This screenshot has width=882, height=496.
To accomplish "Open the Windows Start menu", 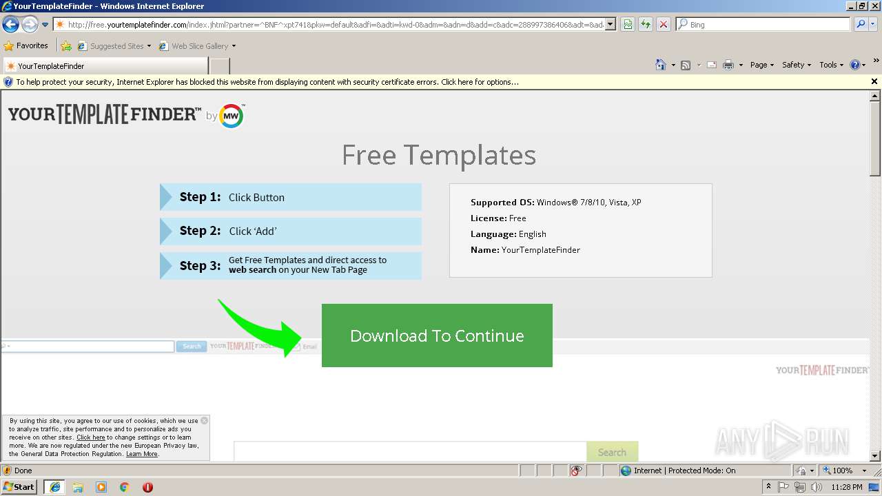I will coord(19,487).
